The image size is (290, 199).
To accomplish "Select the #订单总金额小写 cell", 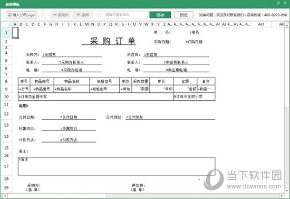I will tap(194, 97).
